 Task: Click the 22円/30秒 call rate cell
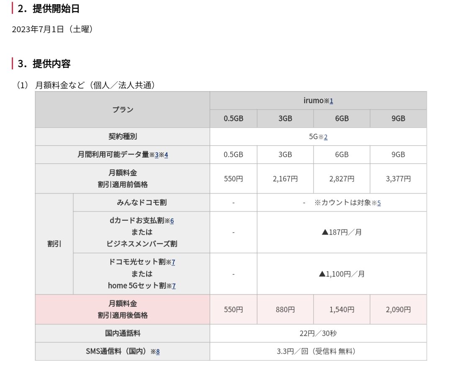tap(318, 334)
